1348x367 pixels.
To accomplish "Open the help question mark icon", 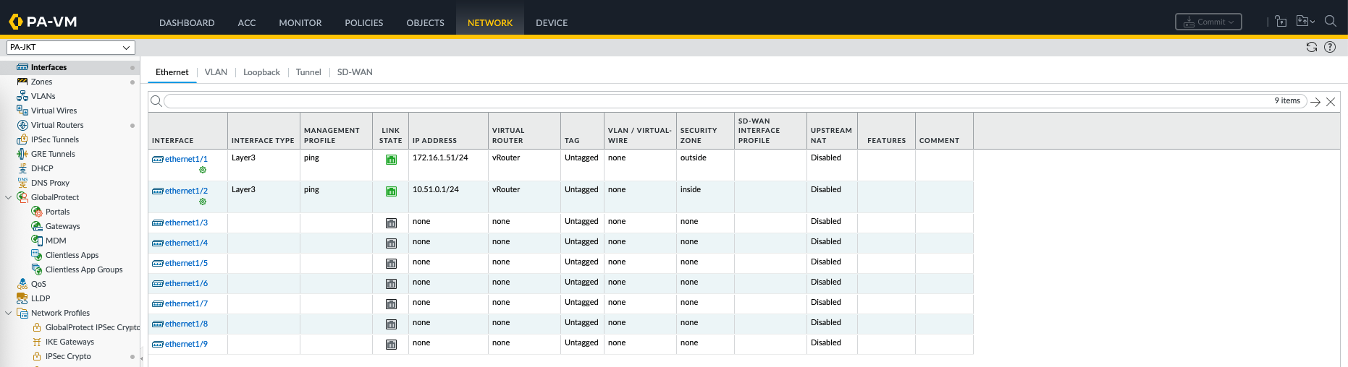I will [1330, 47].
